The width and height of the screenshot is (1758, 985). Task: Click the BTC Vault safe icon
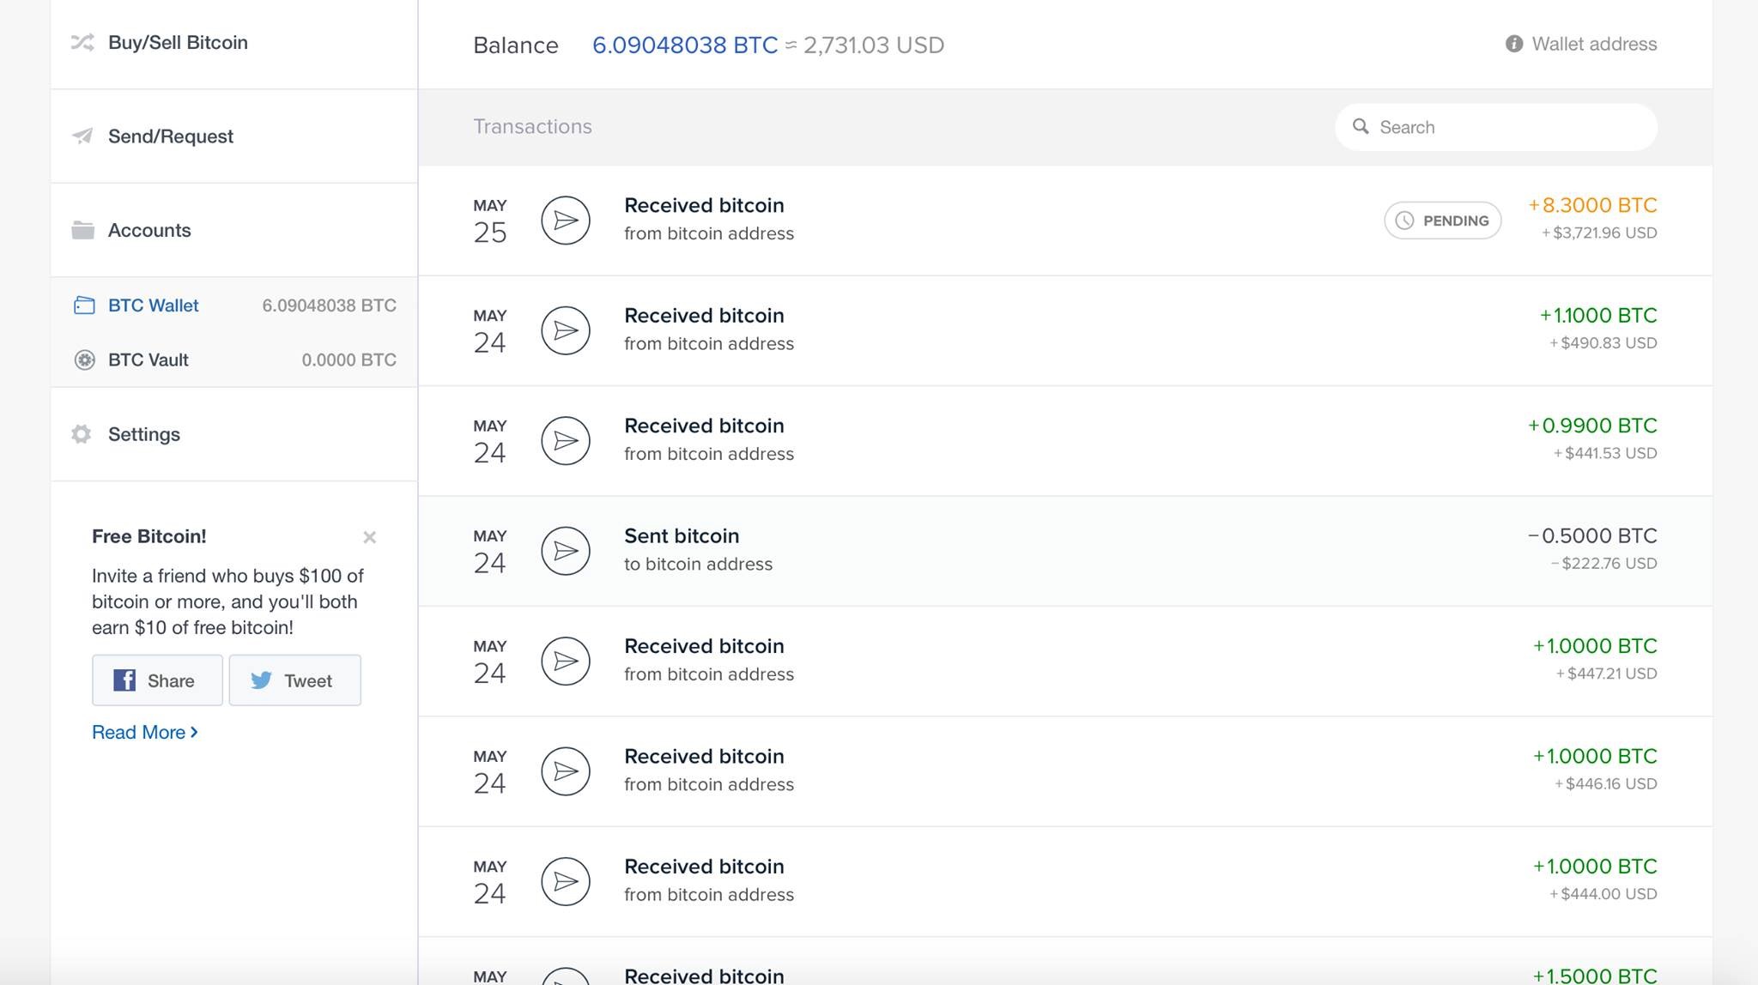coord(84,360)
